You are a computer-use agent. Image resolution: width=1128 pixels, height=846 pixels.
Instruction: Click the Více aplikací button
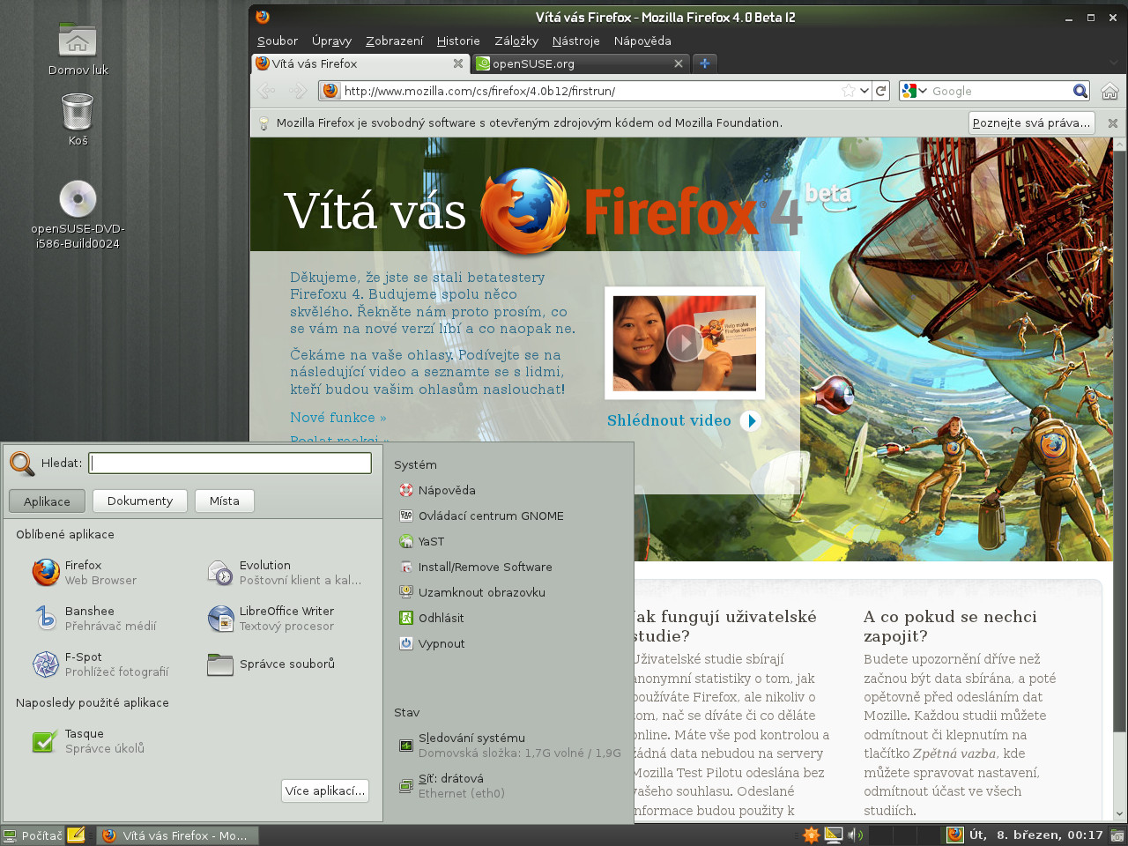324,790
